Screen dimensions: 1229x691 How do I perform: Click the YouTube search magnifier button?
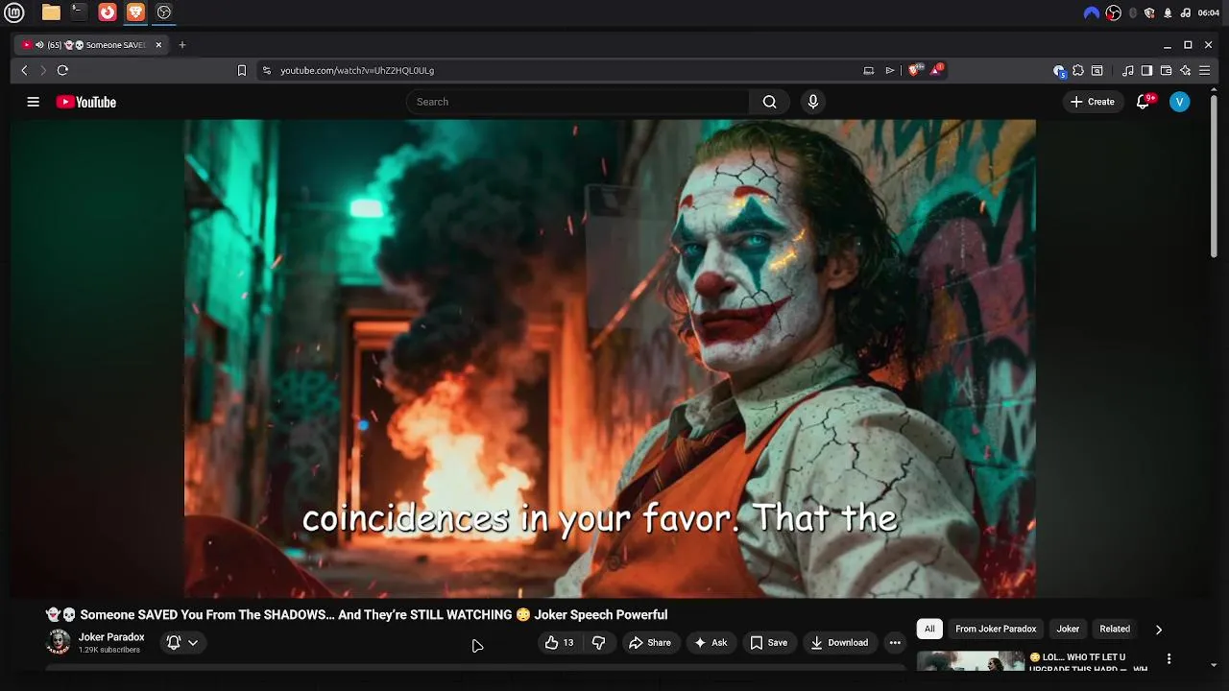(x=769, y=102)
